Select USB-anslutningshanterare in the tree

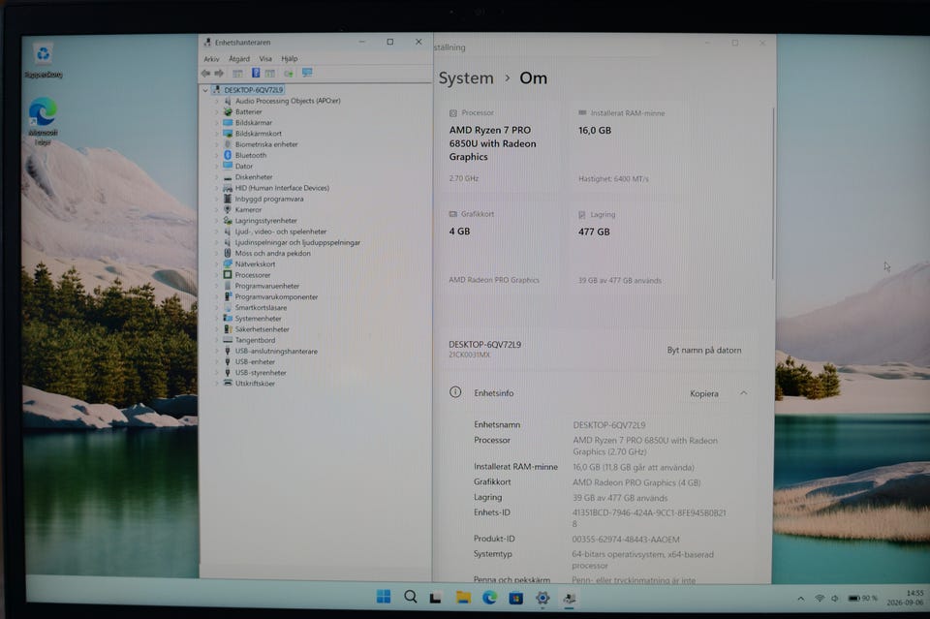coord(276,351)
